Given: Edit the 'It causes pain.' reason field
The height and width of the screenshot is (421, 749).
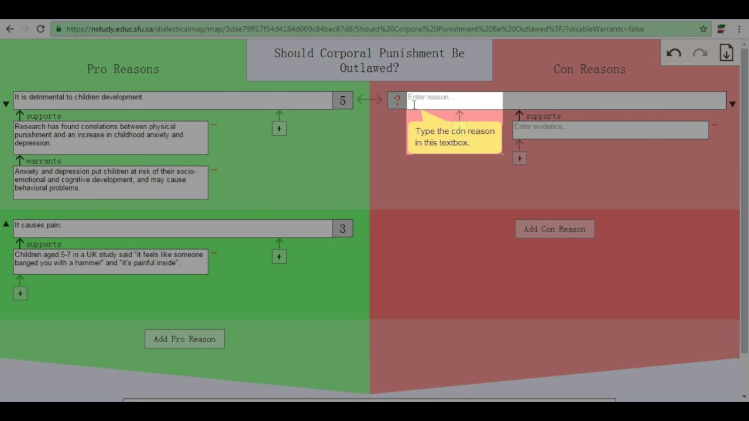Looking at the screenshot, I should (173, 229).
